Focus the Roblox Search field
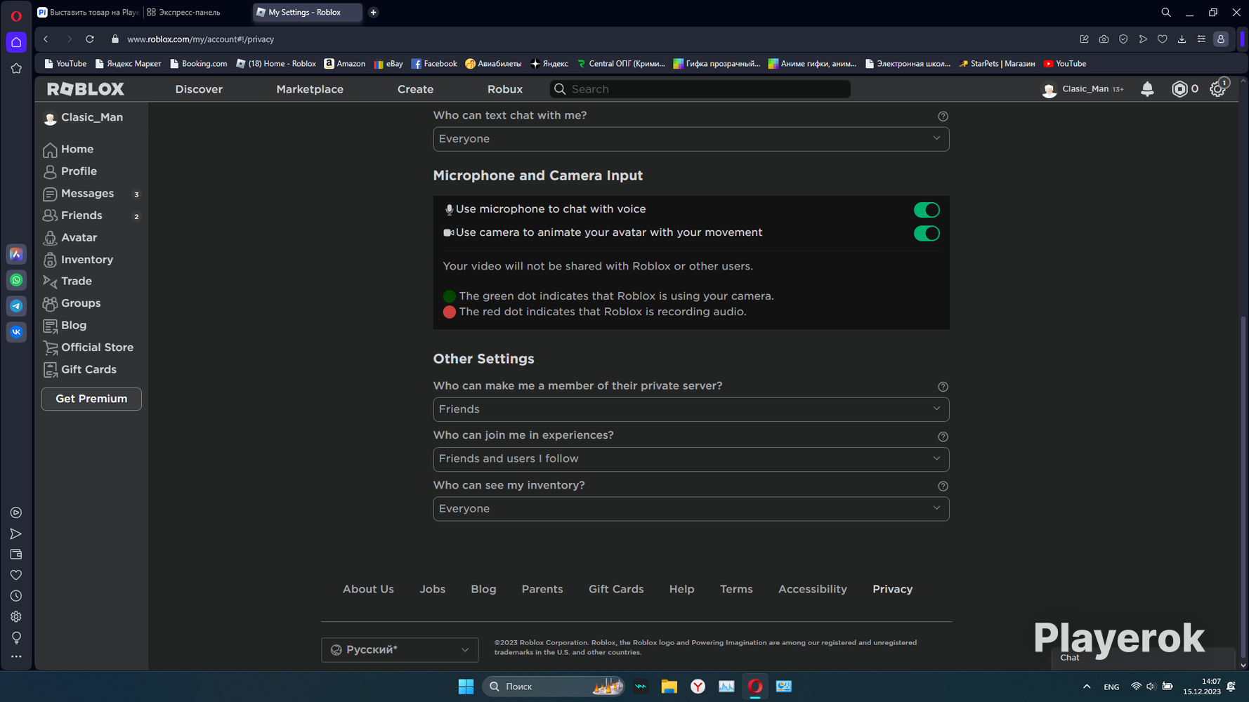1249x702 pixels. [700, 89]
